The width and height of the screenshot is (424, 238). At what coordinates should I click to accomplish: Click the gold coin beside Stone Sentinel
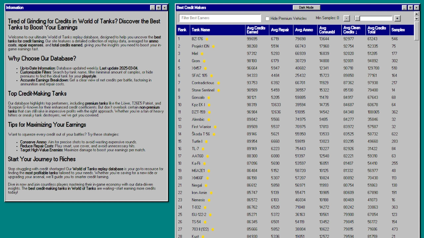tap(218, 90)
